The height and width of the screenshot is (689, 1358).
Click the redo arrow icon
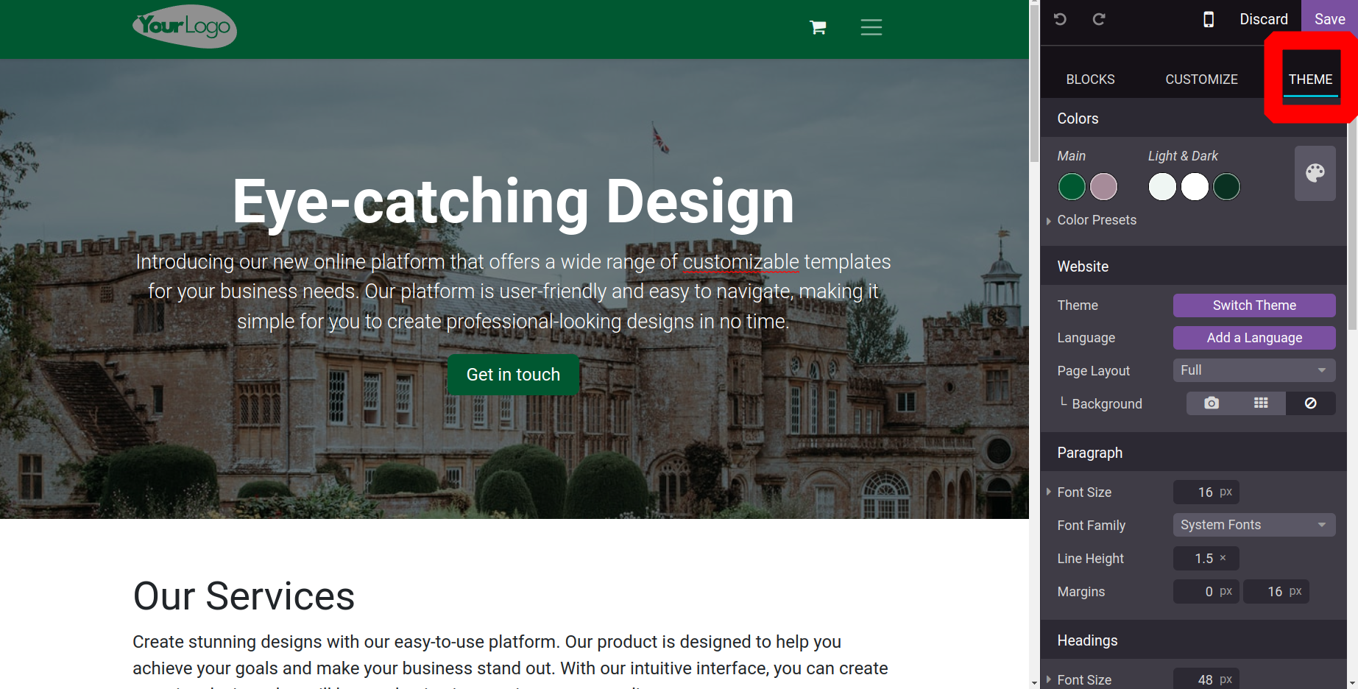point(1098,19)
